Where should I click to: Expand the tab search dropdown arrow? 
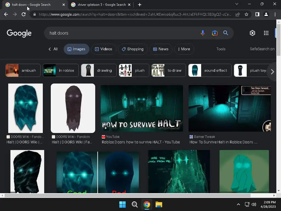pos(237,4)
